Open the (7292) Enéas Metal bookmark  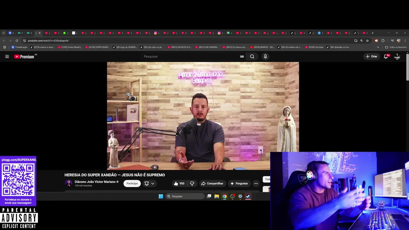(70, 47)
